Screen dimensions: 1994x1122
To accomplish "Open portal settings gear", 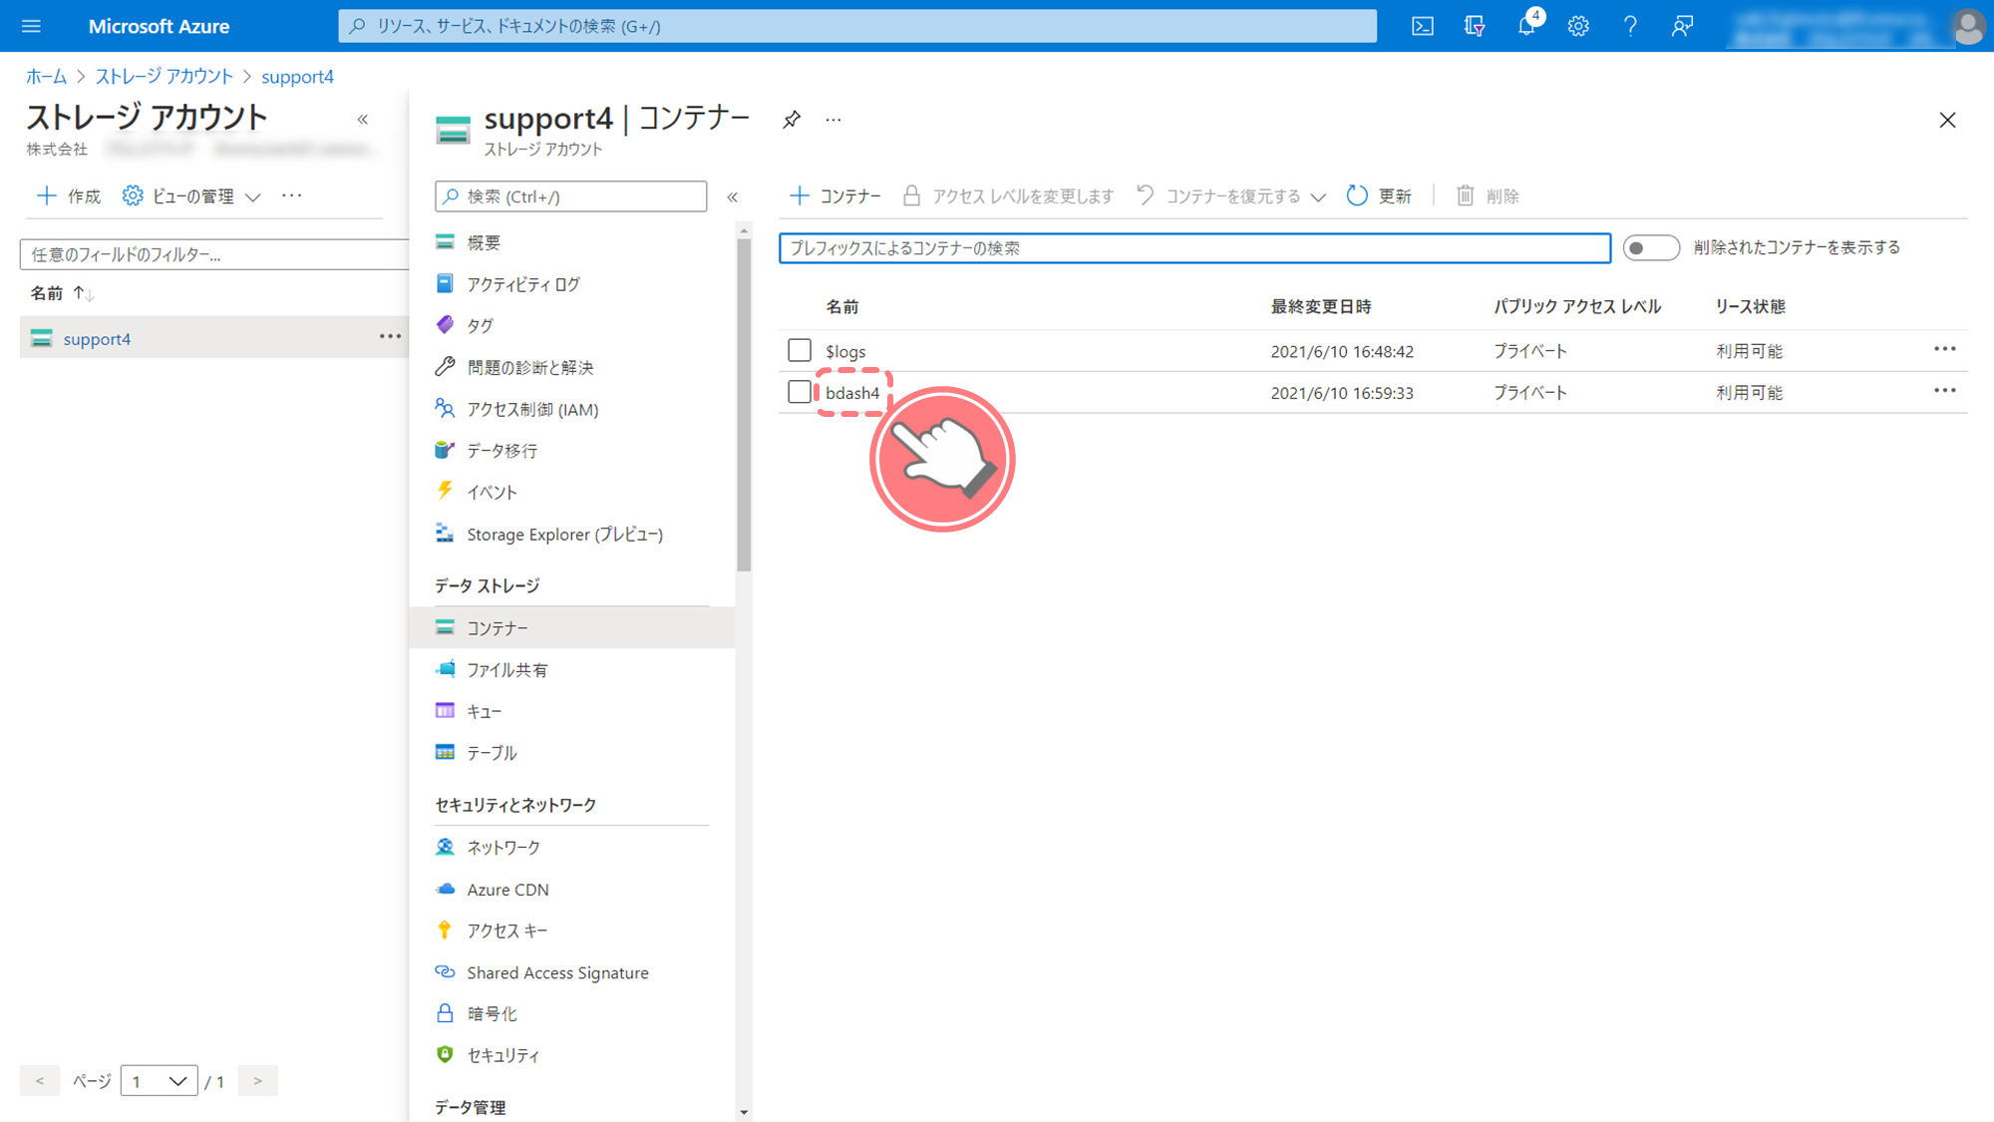I will (x=1578, y=26).
